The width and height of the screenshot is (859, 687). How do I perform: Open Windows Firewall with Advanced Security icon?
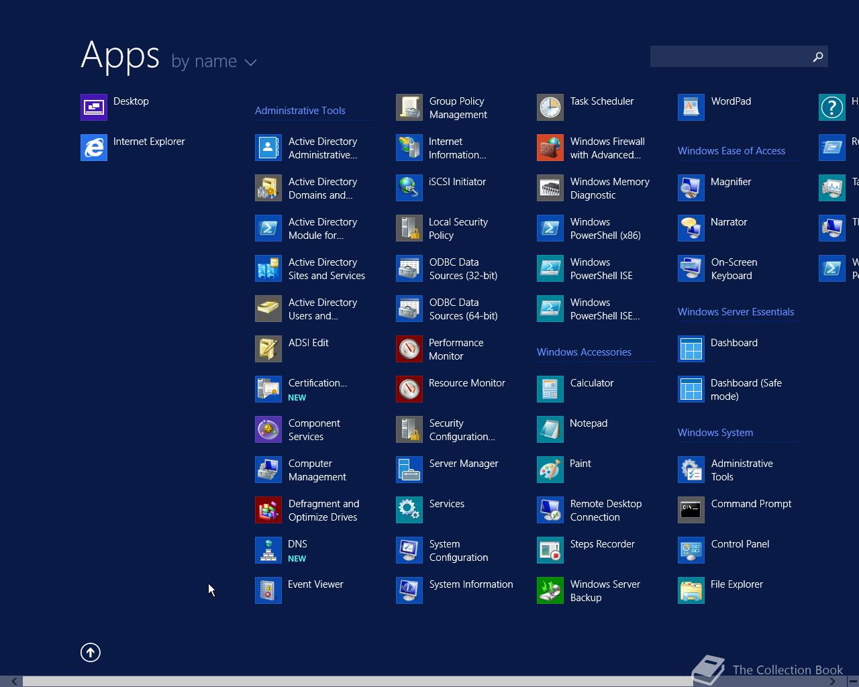click(550, 148)
